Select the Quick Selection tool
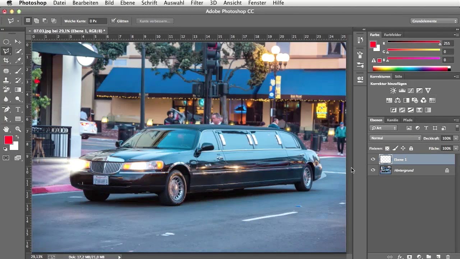This screenshot has height=259, width=460. 18,51
